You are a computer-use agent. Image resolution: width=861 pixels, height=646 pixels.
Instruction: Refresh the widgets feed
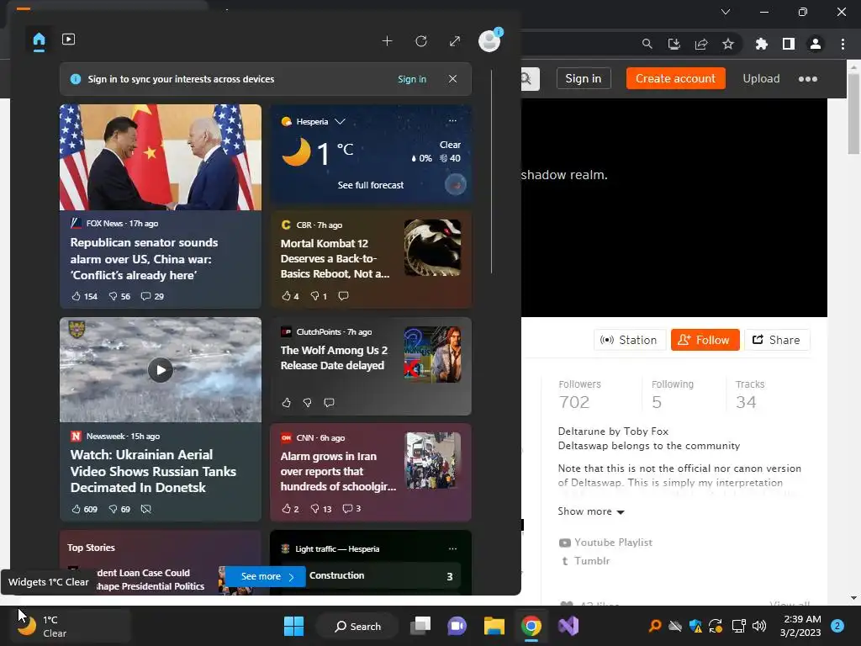[421, 41]
